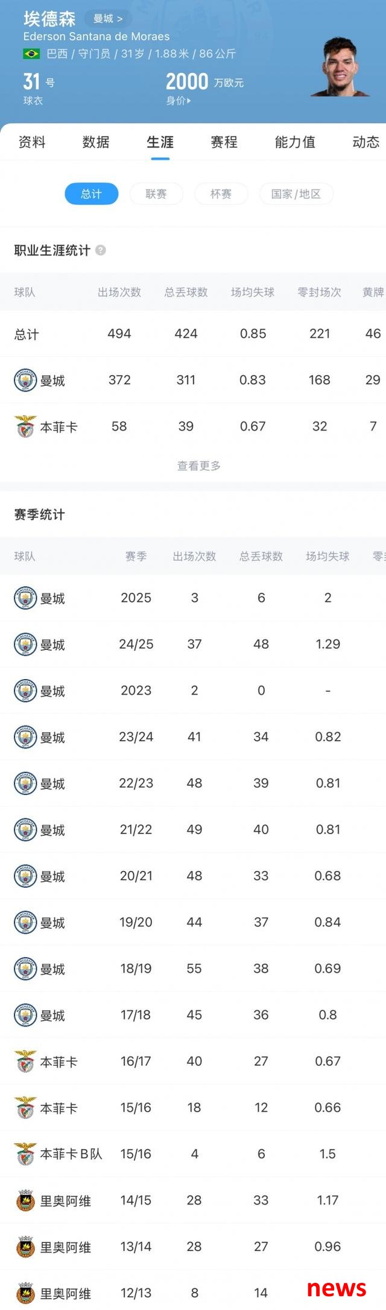Select the 总计 filter pill
Screen dimensions: 386x1310
[92, 194]
